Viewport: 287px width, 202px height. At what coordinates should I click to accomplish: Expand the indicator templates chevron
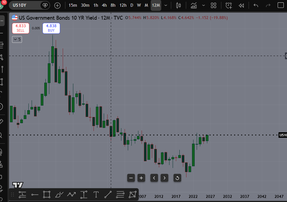click(x=203, y=5)
